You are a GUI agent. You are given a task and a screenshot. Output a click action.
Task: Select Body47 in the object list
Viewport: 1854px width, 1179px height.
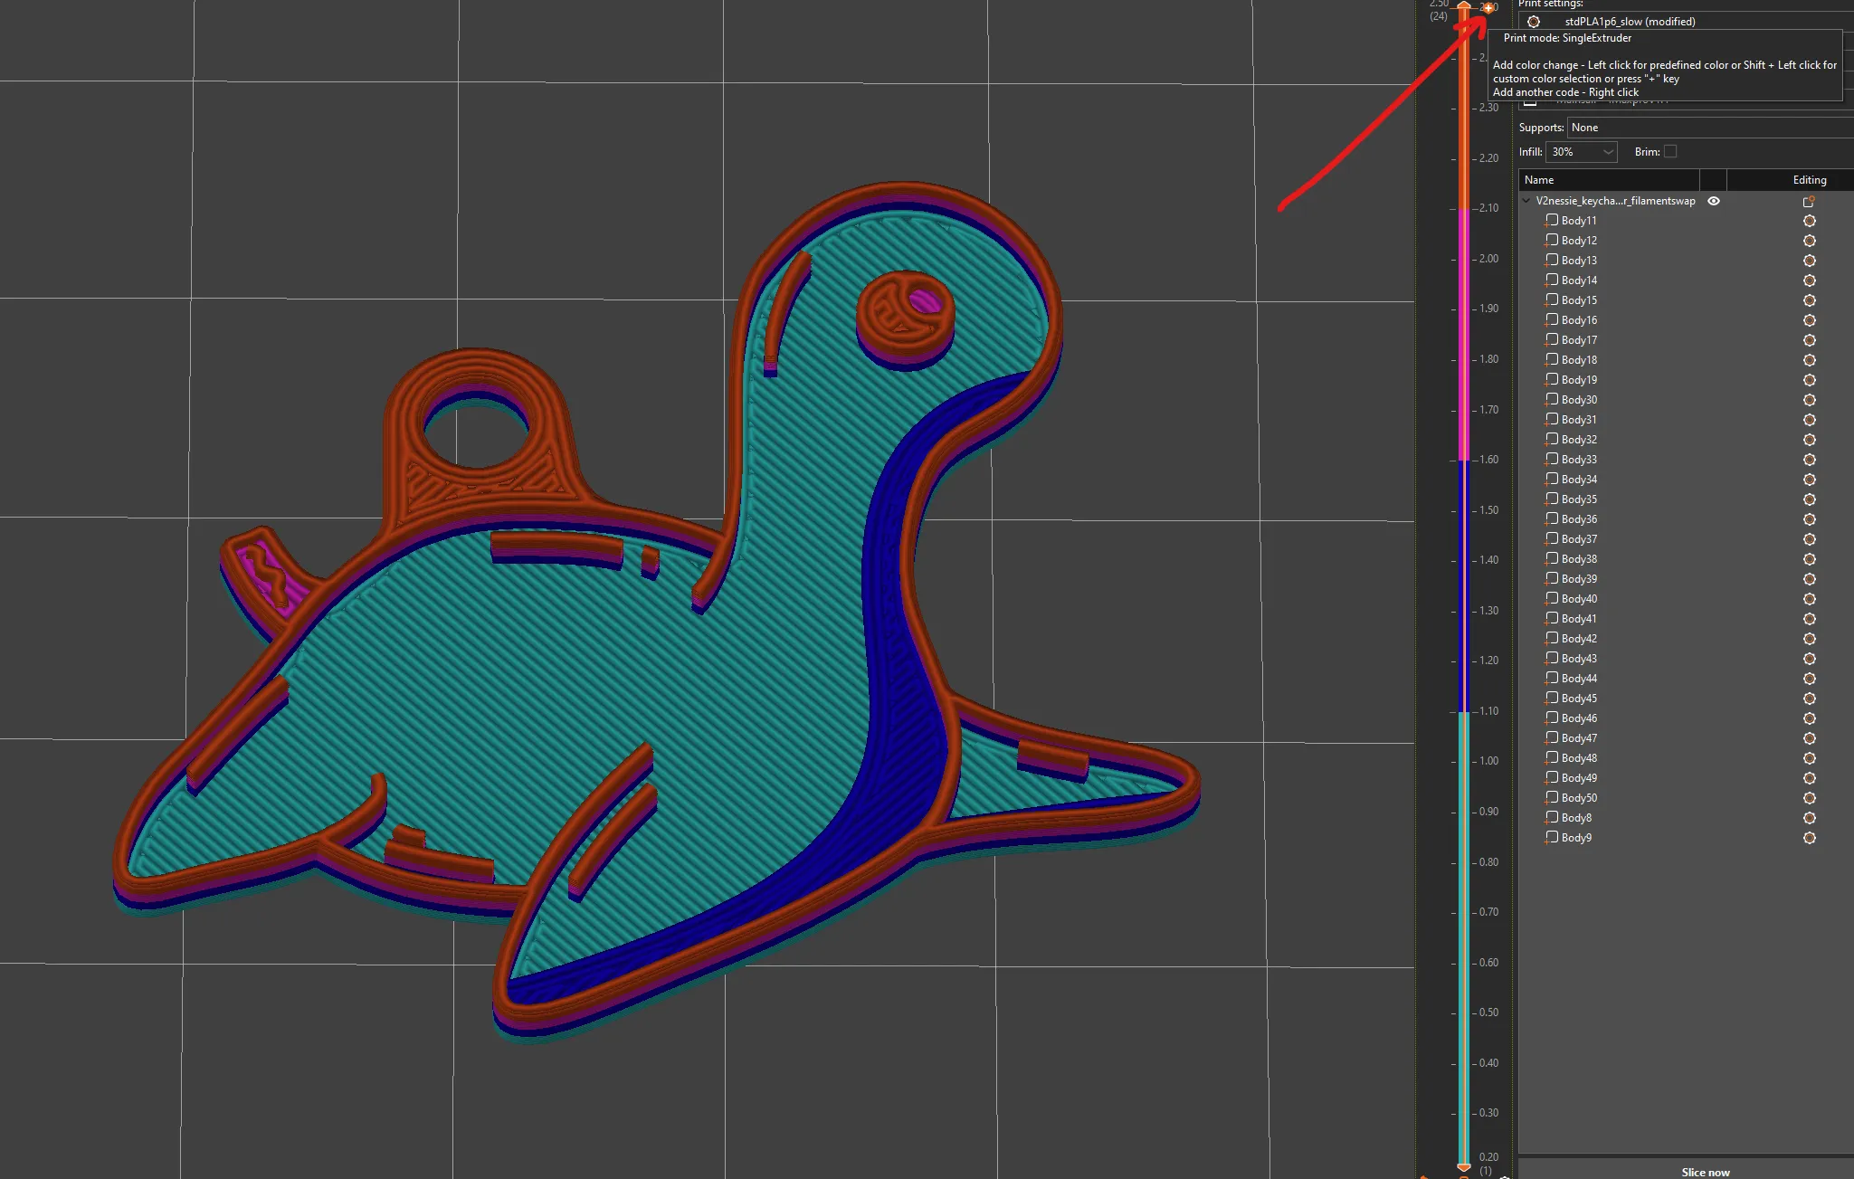pyautogui.click(x=1579, y=738)
